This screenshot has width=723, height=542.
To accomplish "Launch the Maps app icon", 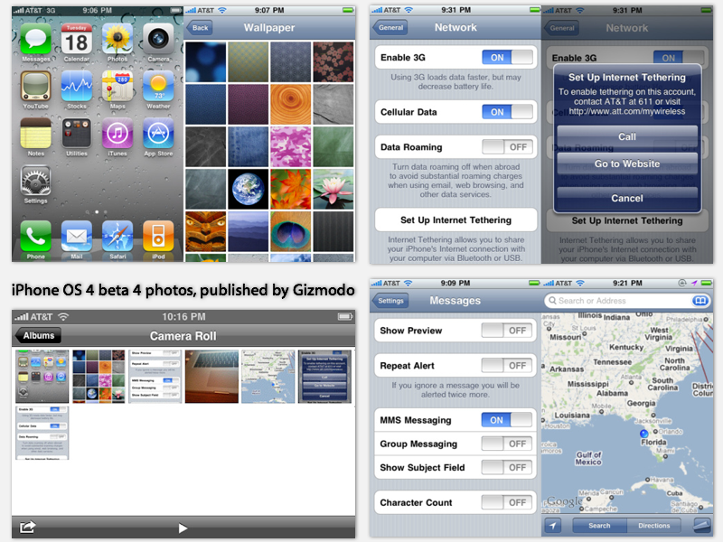I will coord(117,86).
